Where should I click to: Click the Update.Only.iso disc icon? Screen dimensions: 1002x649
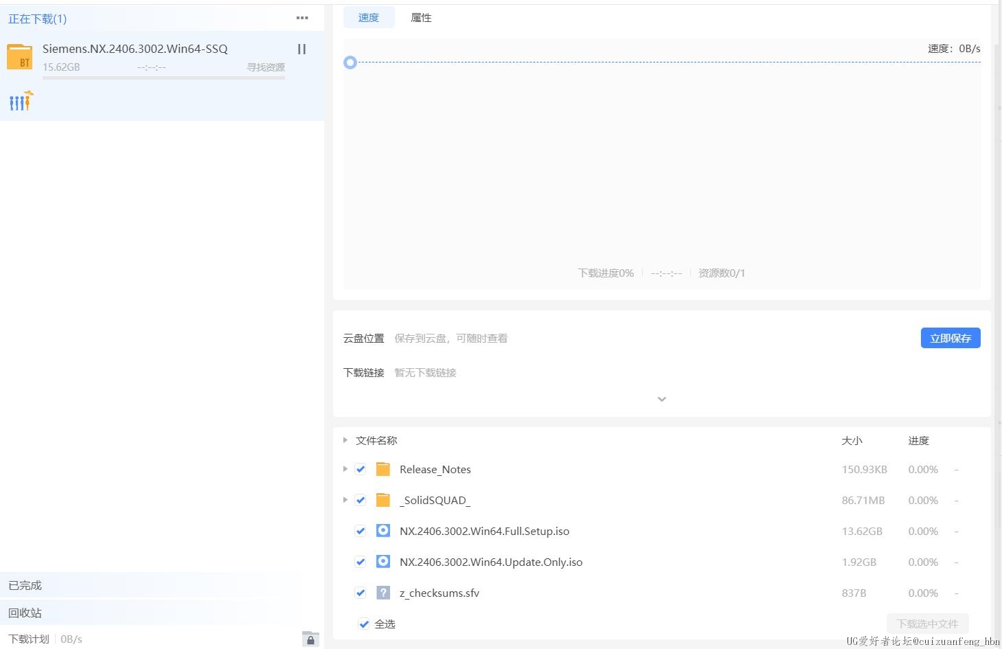point(383,562)
